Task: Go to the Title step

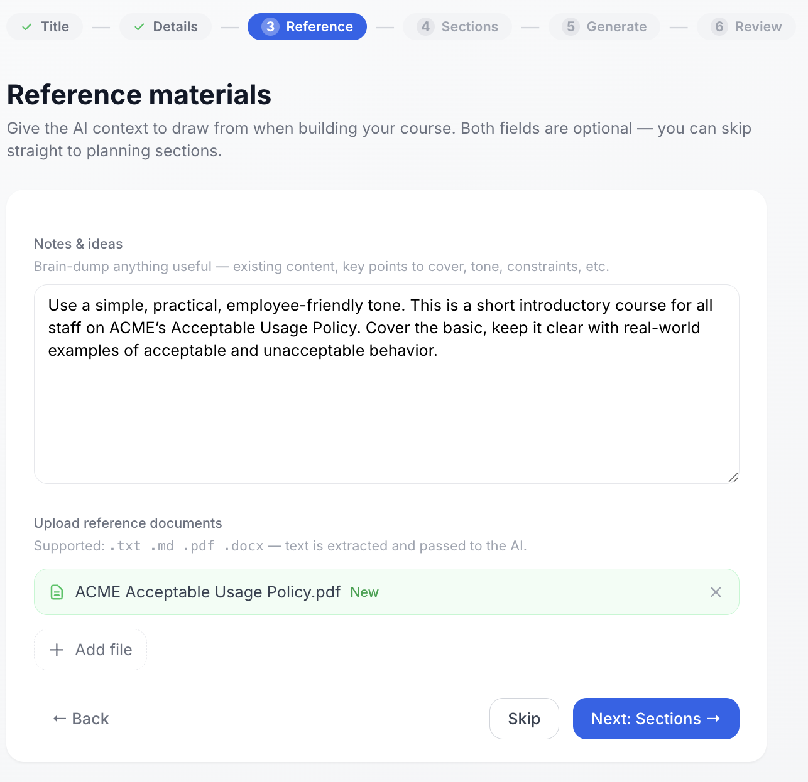Action: (x=45, y=27)
